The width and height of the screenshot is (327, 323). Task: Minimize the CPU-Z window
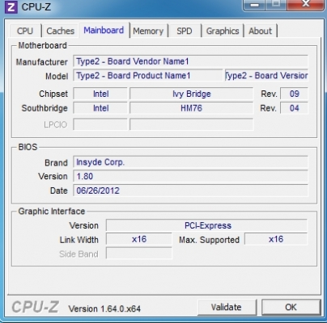pyautogui.click(x=254, y=5)
